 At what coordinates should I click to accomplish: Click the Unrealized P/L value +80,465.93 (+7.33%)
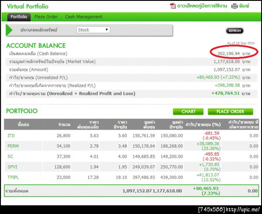218,77
